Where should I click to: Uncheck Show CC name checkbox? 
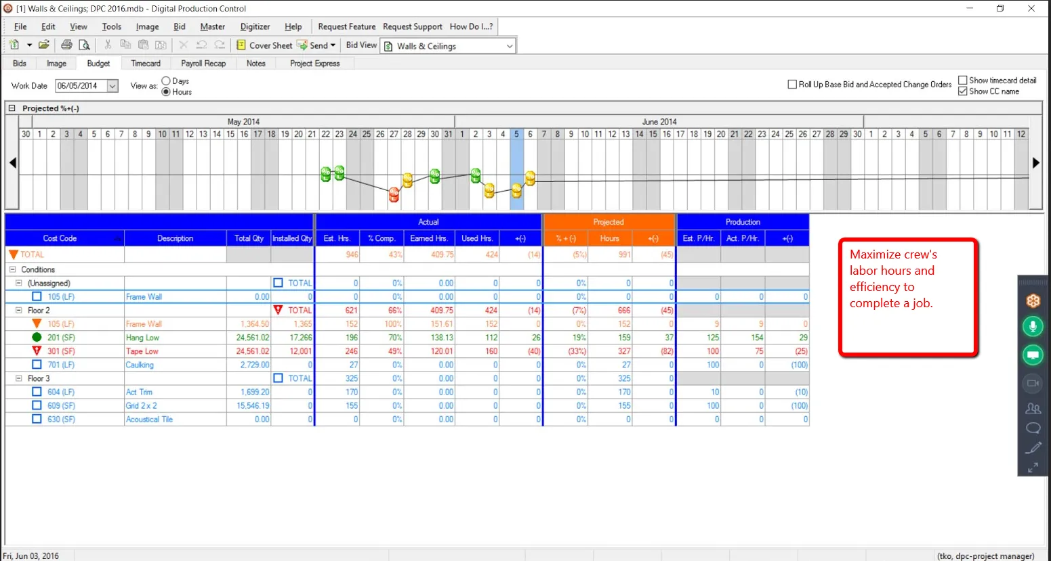point(962,91)
